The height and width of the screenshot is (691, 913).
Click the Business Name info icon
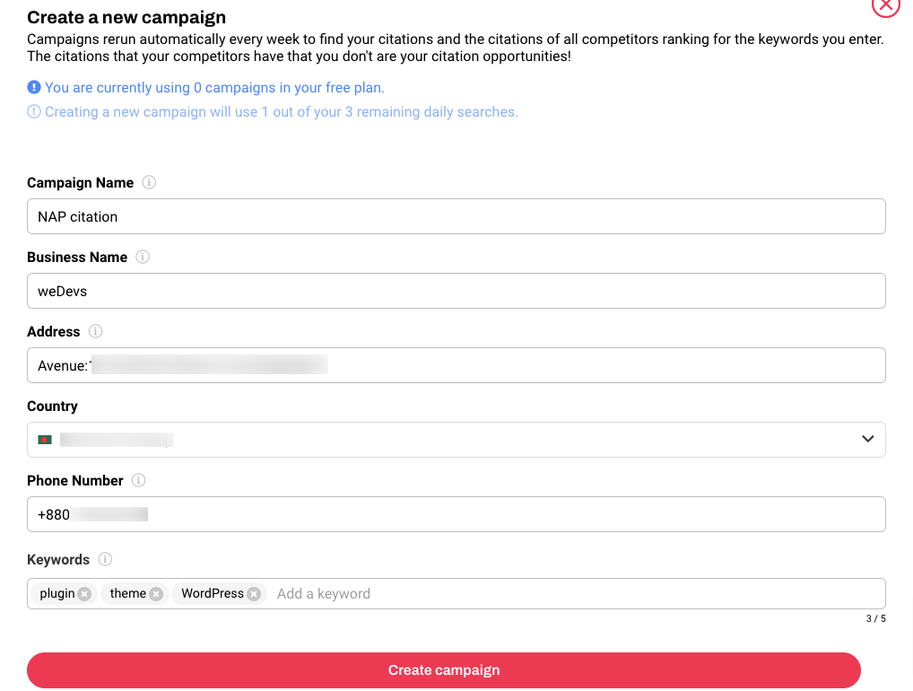click(143, 257)
